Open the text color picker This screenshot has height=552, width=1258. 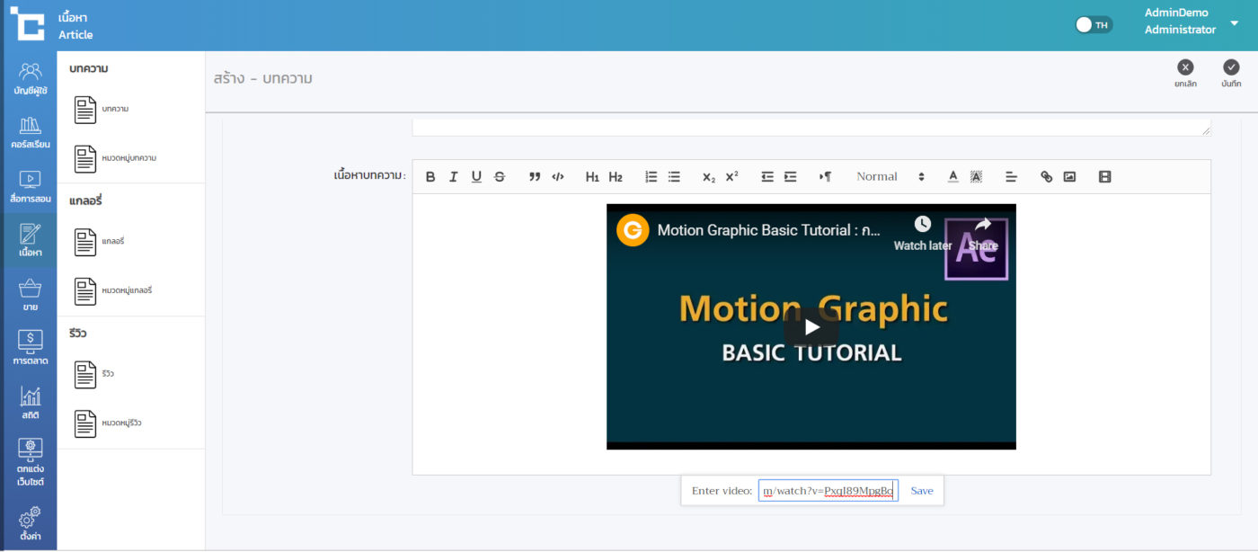point(953,177)
